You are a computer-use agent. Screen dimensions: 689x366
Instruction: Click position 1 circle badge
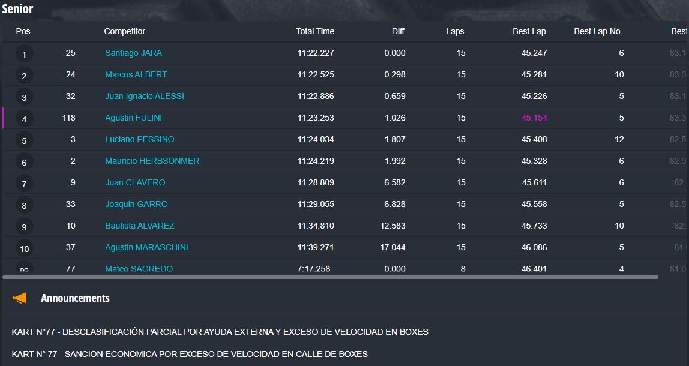pyautogui.click(x=24, y=55)
